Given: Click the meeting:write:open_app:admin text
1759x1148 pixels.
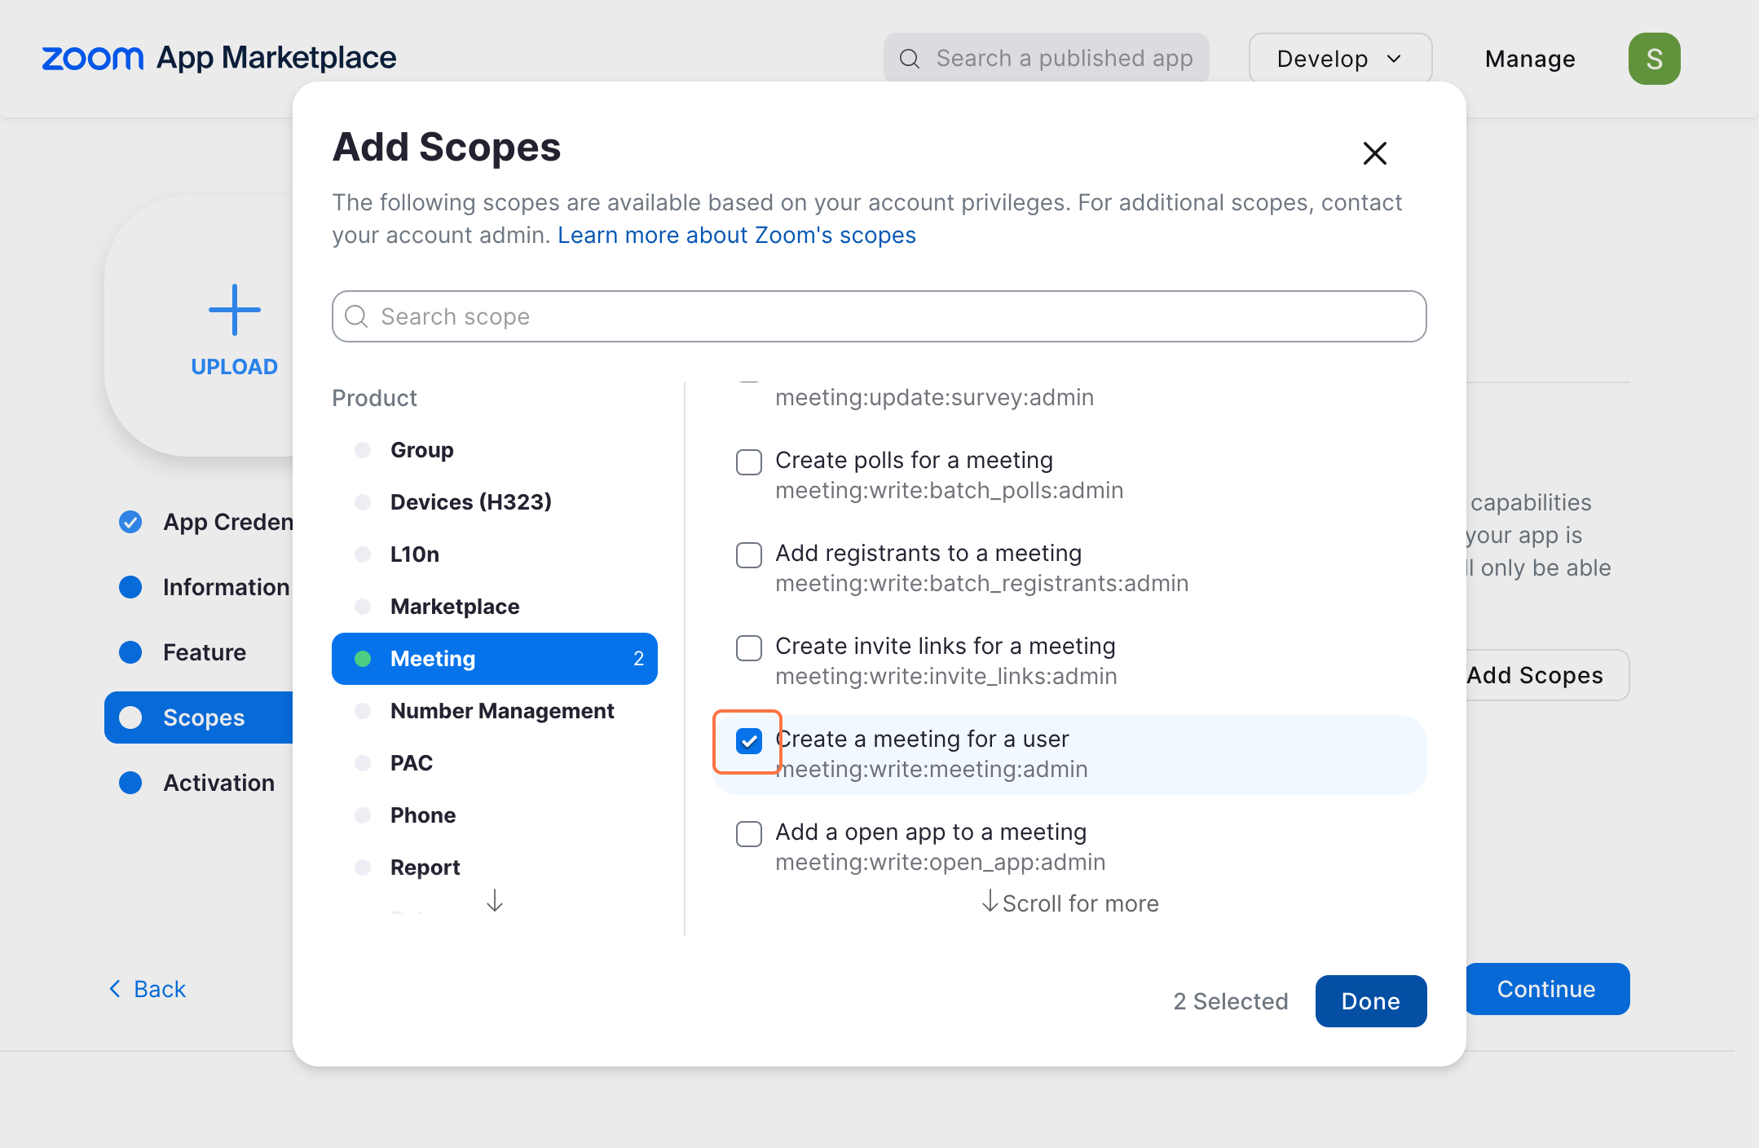Looking at the screenshot, I should tap(941, 862).
